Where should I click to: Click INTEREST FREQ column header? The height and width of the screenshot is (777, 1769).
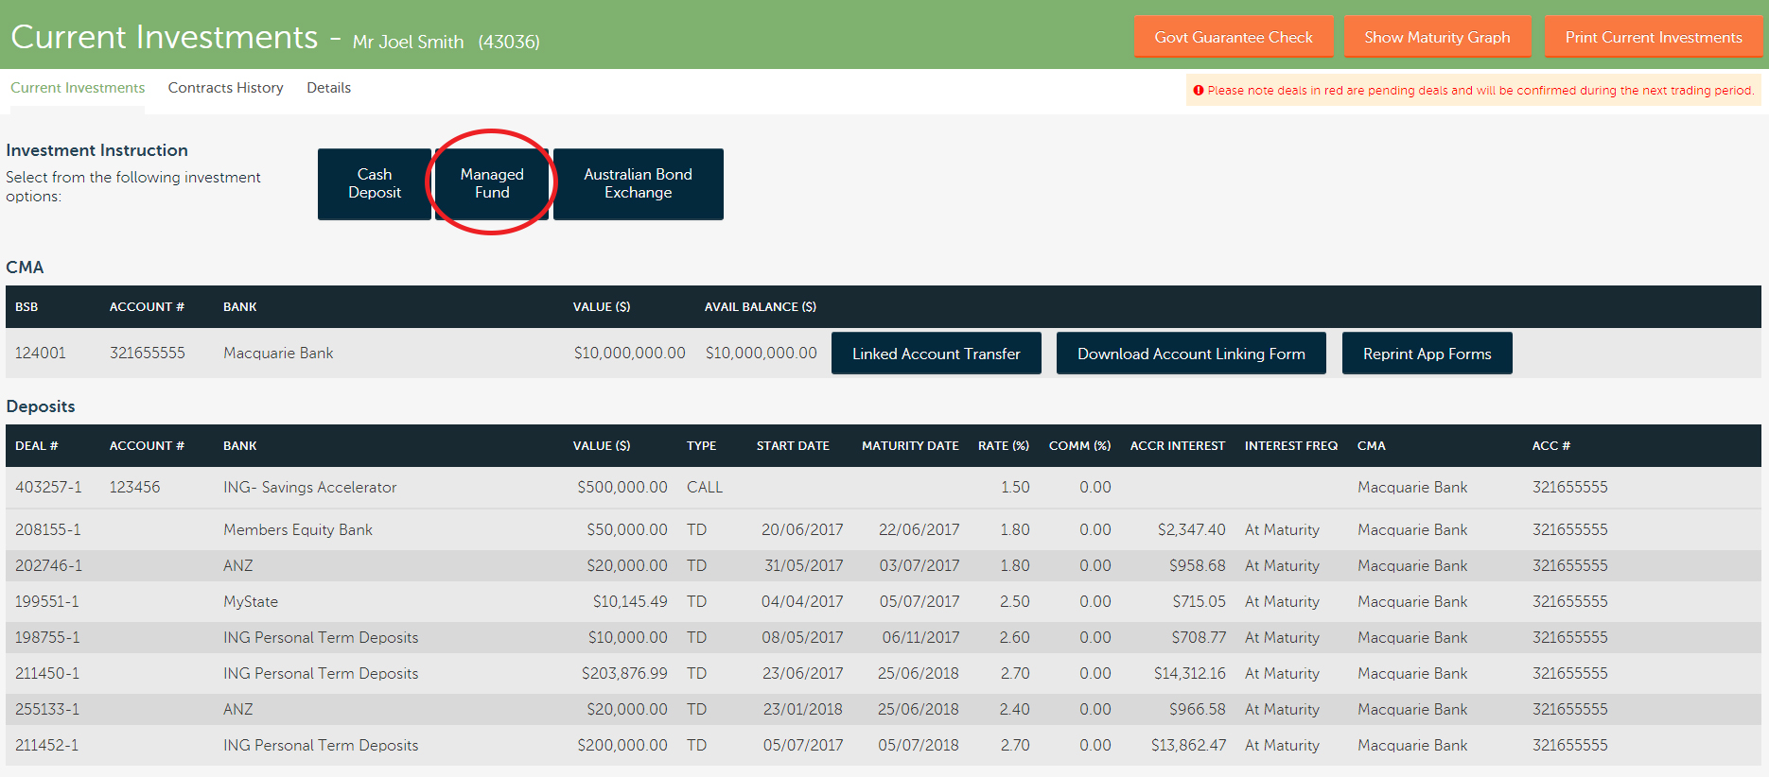(x=1291, y=445)
